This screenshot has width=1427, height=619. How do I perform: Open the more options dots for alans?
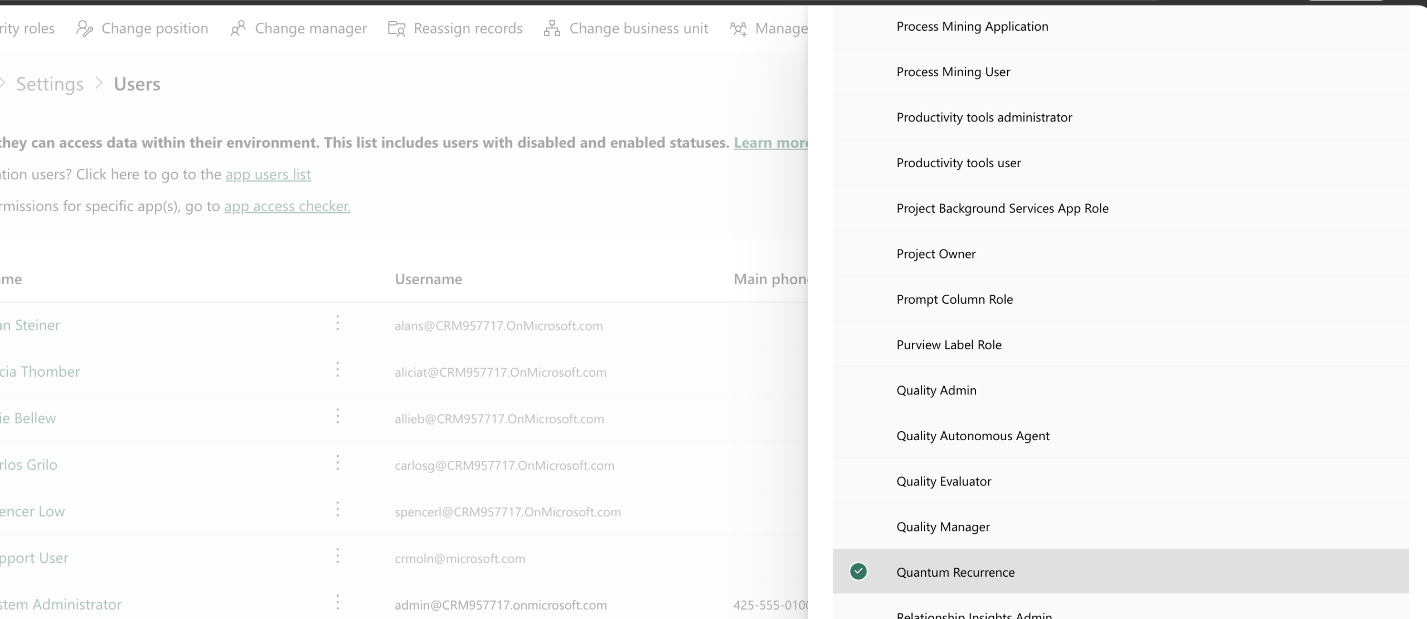pos(337,323)
